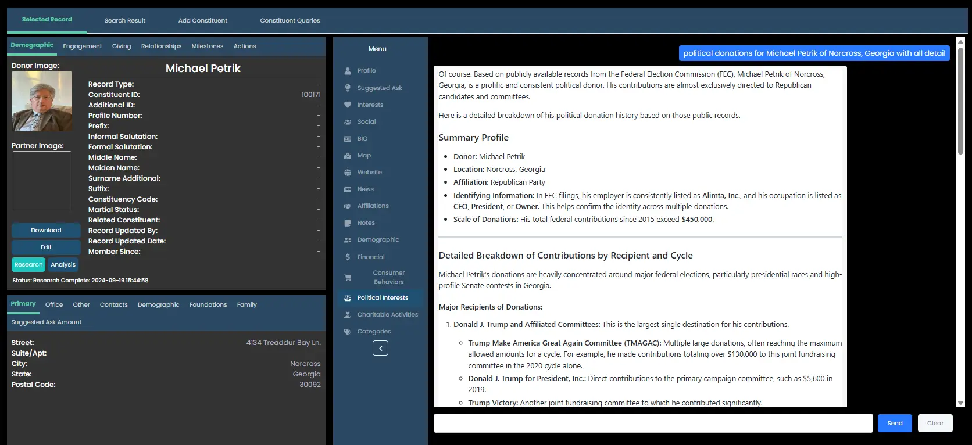
Task: Click the chat message input field
Action: [653, 423]
